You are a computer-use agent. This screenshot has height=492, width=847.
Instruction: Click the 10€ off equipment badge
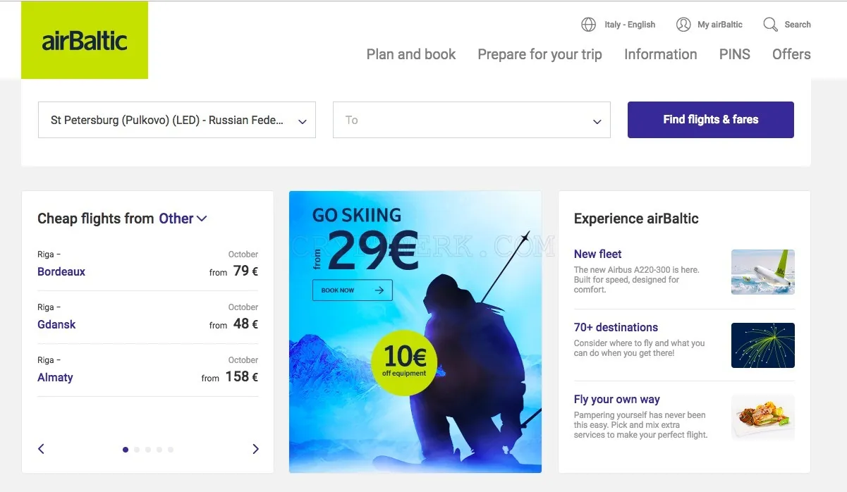404,362
